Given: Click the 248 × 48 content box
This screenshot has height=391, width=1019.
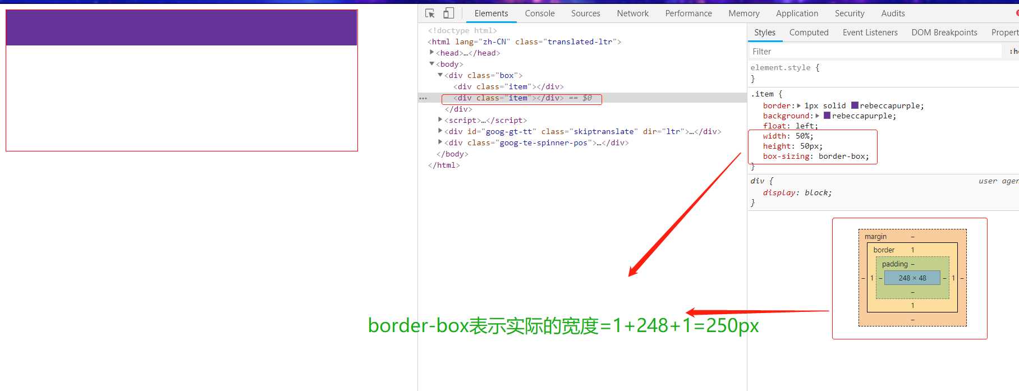Looking at the screenshot, I should pos(912,278).
